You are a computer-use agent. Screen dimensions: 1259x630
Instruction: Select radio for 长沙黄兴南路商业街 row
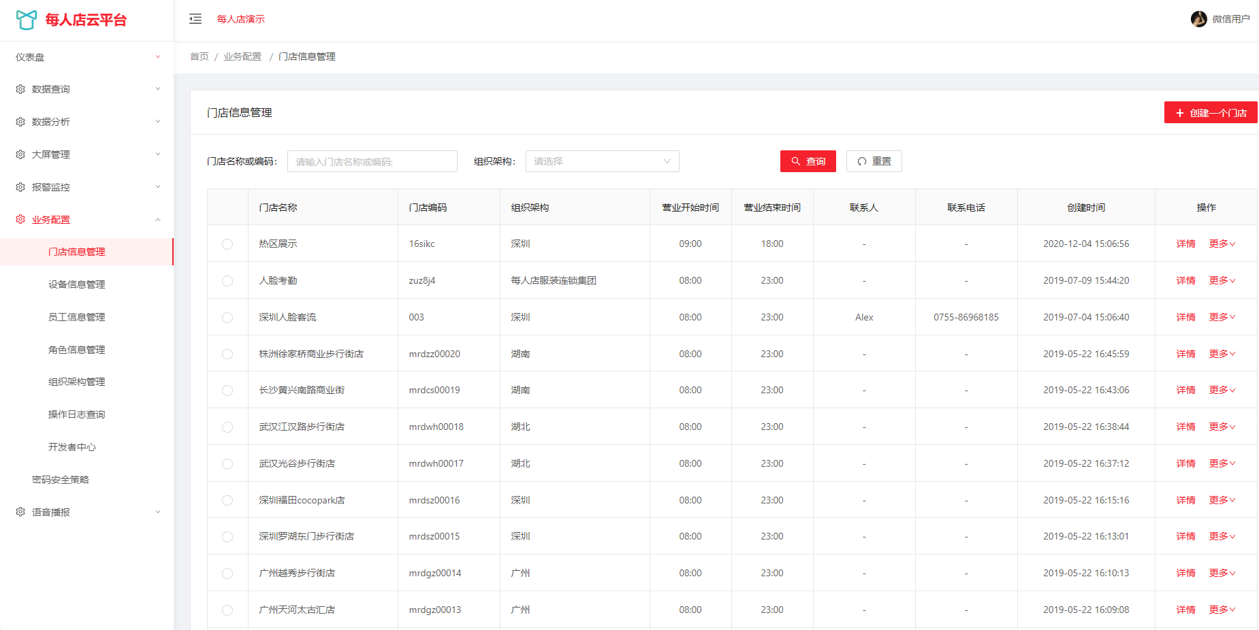tap(227, 391)
